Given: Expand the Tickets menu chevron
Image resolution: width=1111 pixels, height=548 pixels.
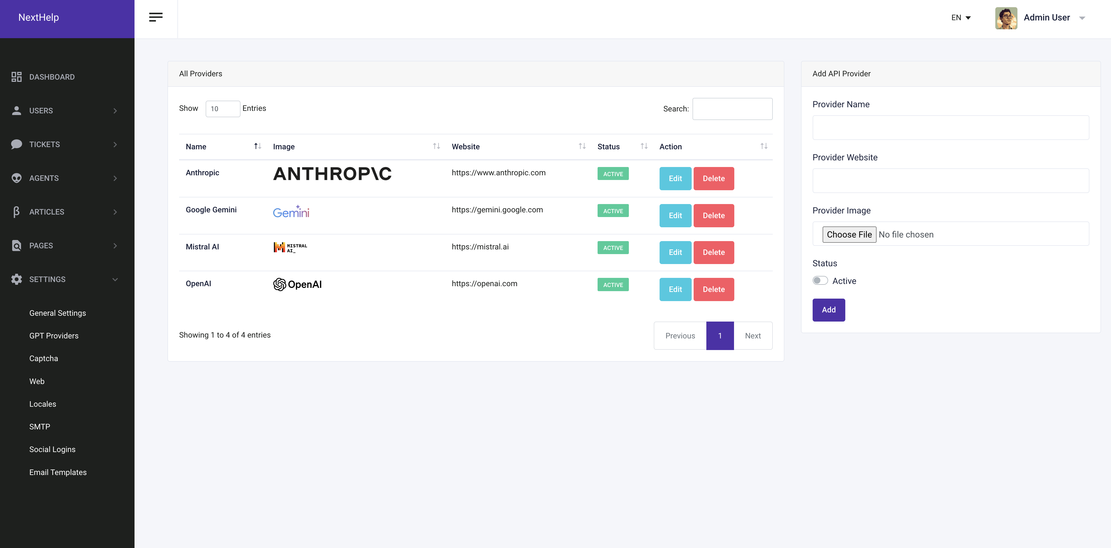Looking at the screenshot, I should [115, 144].
